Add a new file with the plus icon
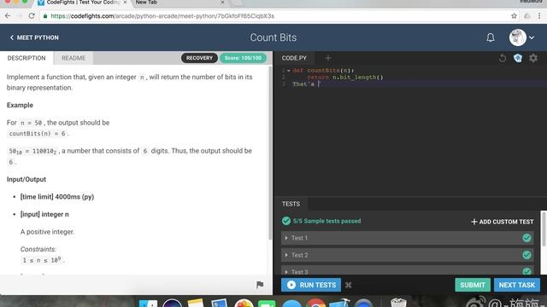This screenshot has height=307, width=547. pos(327,58)
